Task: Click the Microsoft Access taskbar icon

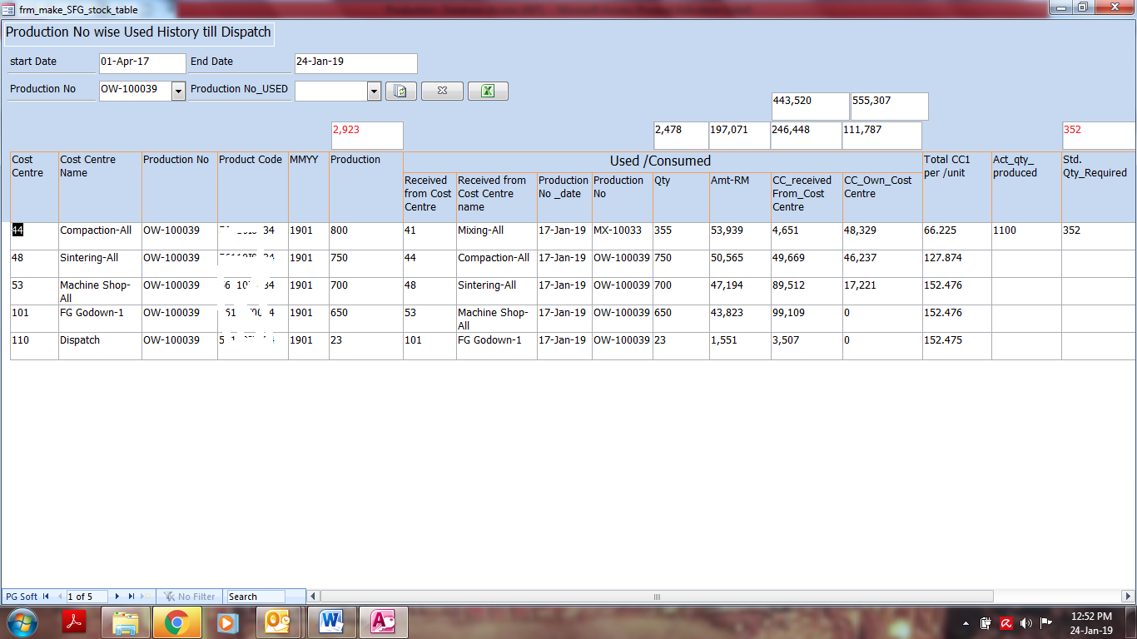Action: [383, 622]
